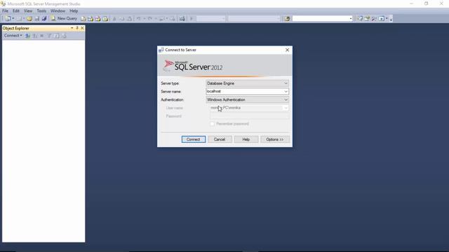Click the Filter icon in Object Explorer
Screen dimensions: 449x252
(x=50, y=36)
